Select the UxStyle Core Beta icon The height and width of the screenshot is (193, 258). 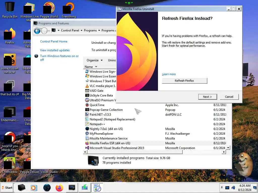[87, 95]
